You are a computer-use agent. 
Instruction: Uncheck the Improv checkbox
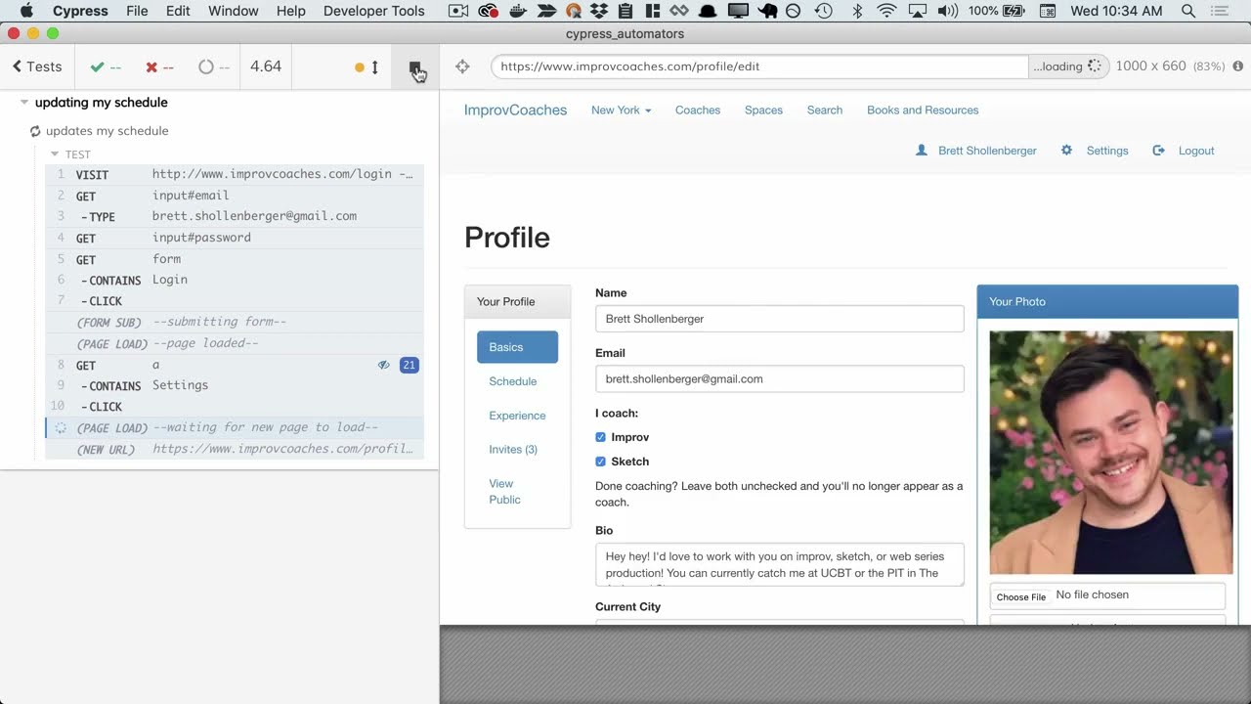(x=600, y=437)
